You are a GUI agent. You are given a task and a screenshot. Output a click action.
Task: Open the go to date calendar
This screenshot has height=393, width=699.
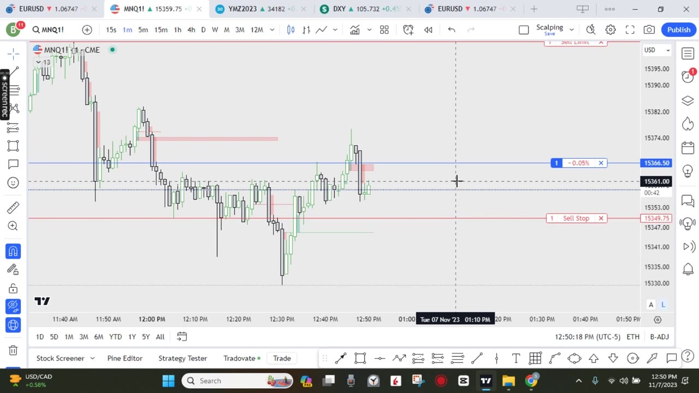[182, 337]
